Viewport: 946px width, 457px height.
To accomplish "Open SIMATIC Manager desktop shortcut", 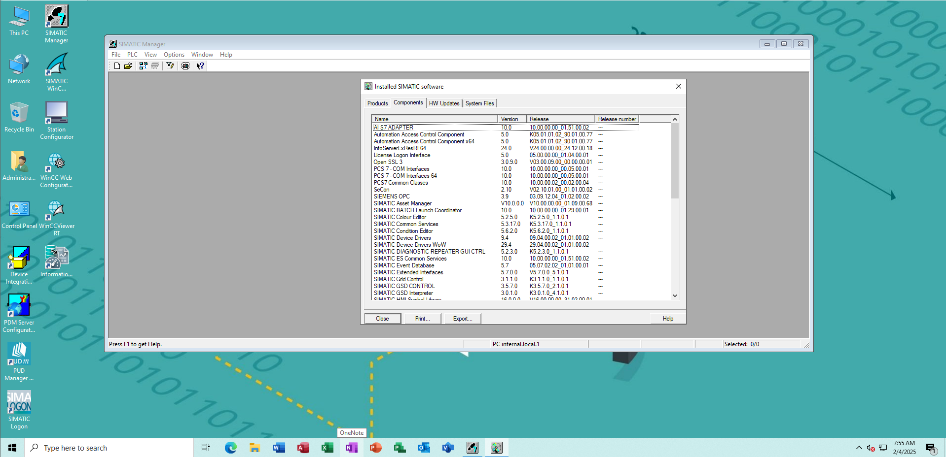I will click(57, 24).
